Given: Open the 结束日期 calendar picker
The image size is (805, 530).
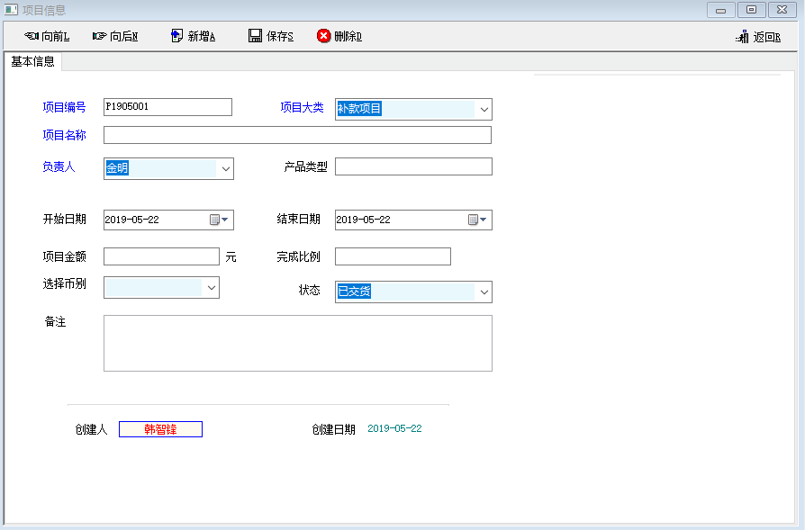Looking at the screenshot, I should pyautogui.click(x=478, y=220).
